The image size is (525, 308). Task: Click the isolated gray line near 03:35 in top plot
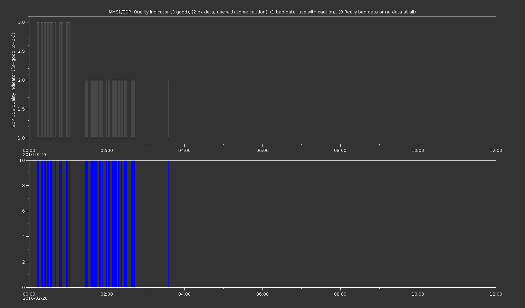click(x=169, y=109)
